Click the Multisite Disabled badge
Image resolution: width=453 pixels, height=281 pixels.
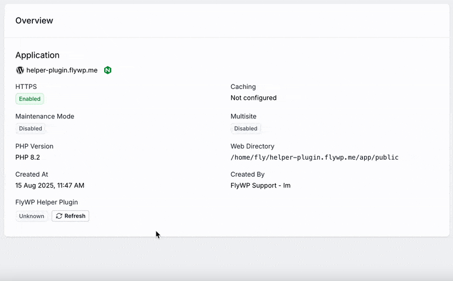(x=246, y=129)
